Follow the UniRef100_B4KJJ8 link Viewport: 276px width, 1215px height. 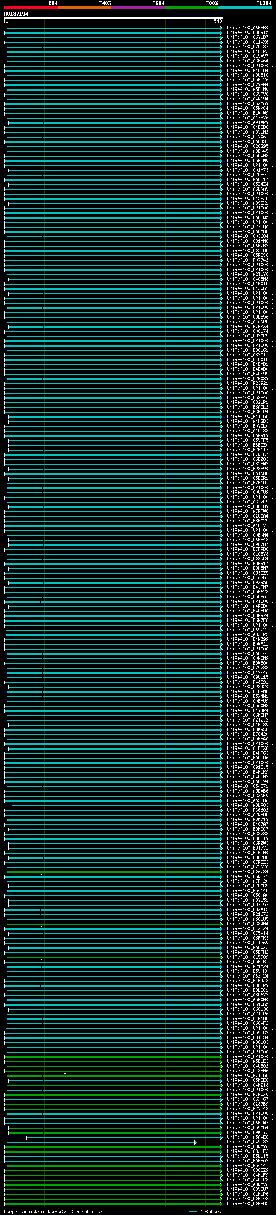[x=248, y=981]
